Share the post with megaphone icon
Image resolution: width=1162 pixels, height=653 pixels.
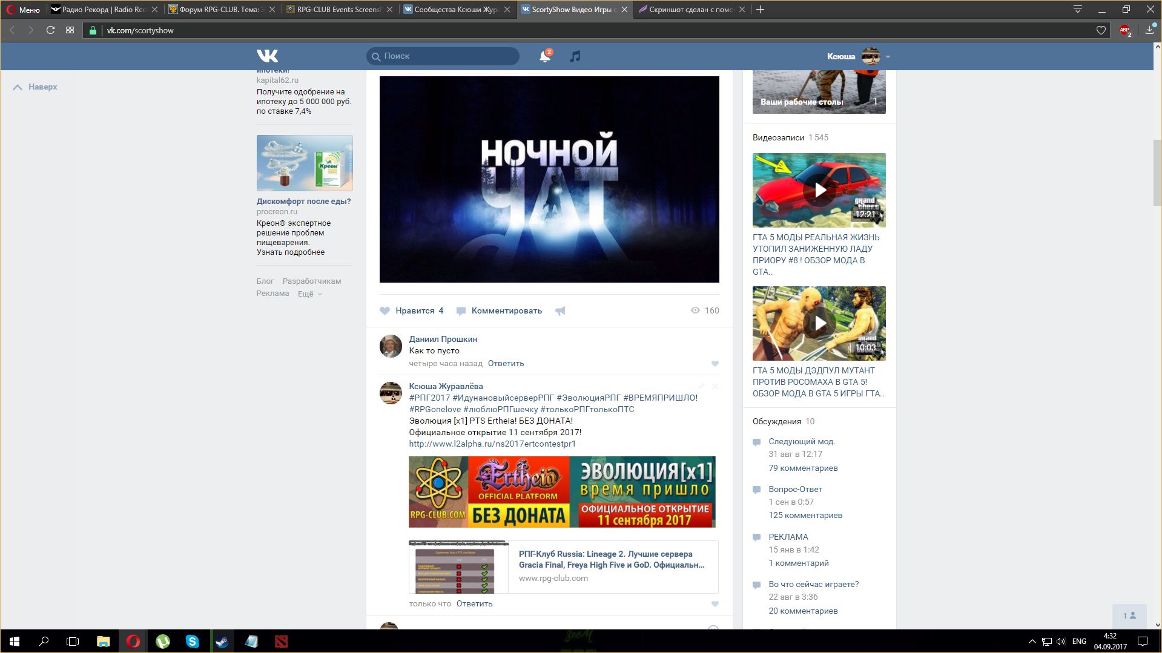click(560, 310)
